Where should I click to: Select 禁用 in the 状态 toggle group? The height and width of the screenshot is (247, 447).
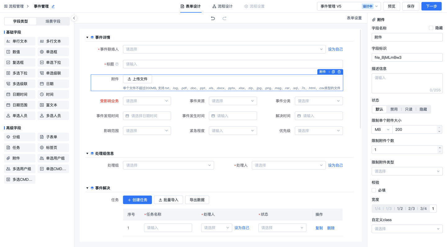(394, 109)
